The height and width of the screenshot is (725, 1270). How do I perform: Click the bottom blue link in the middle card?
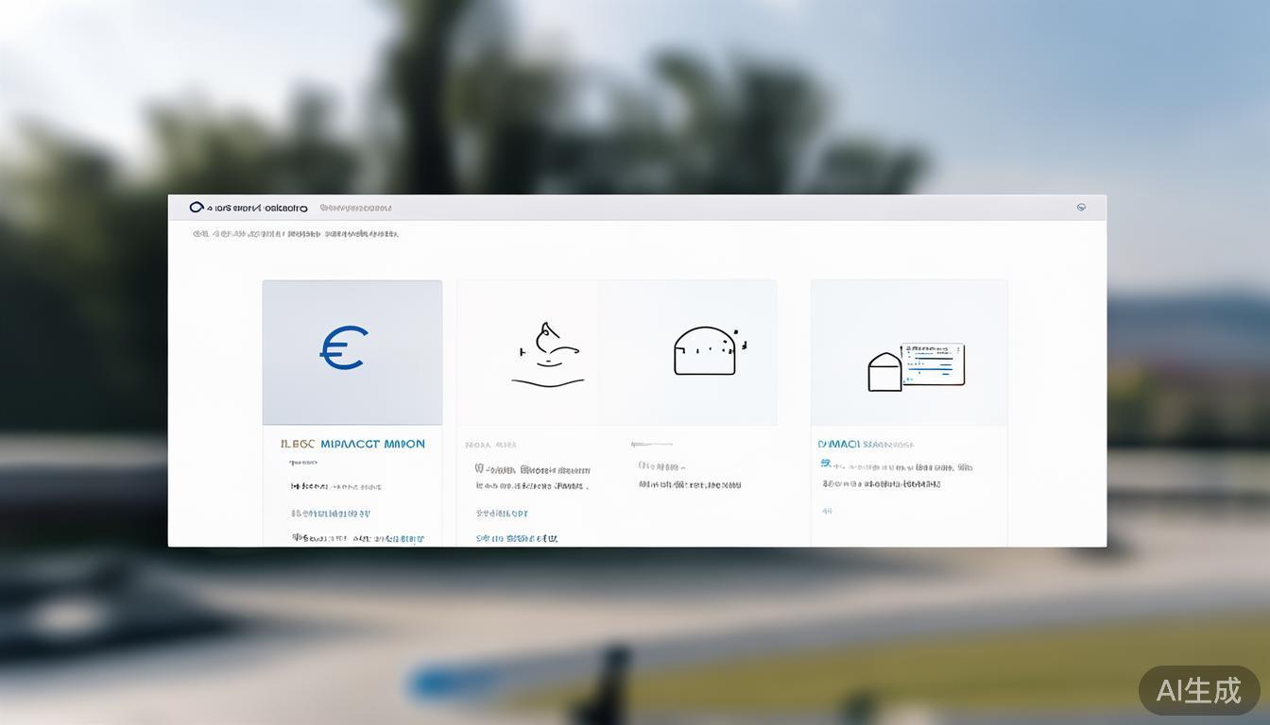(x=516, y=538)
